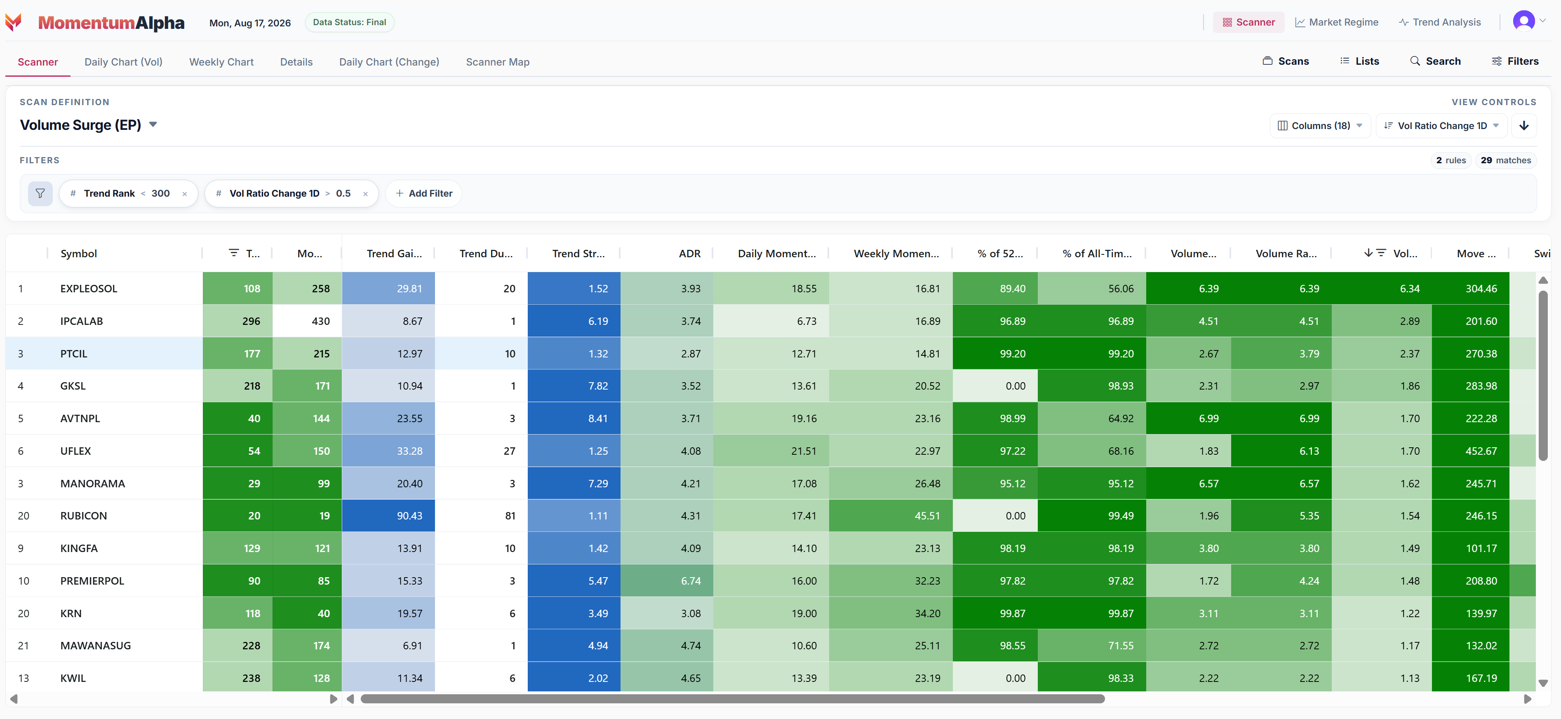Reverse sort direction with the down arrow button

click(1524, 125)
